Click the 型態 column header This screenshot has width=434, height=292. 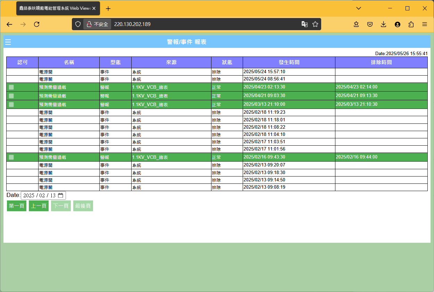pos(116,62)
